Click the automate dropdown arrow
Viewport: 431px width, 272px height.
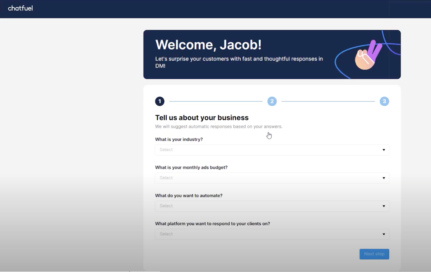point(384,206)
